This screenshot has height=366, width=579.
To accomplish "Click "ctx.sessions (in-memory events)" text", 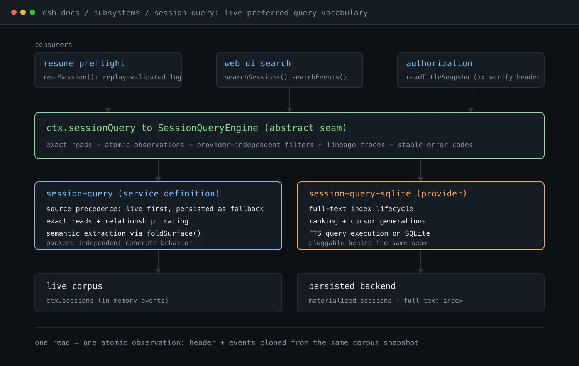I will point(107,301).
